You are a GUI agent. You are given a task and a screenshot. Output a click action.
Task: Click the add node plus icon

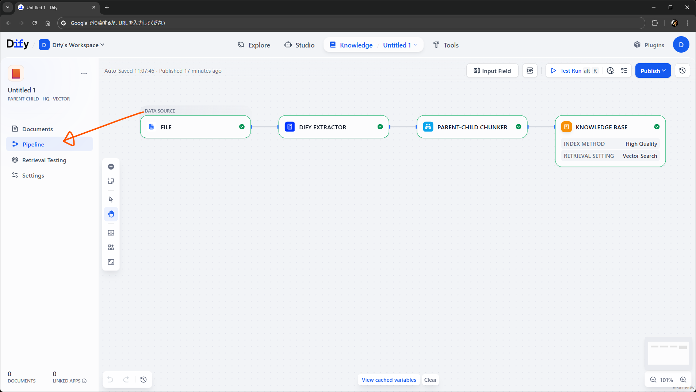click(111, 167)
